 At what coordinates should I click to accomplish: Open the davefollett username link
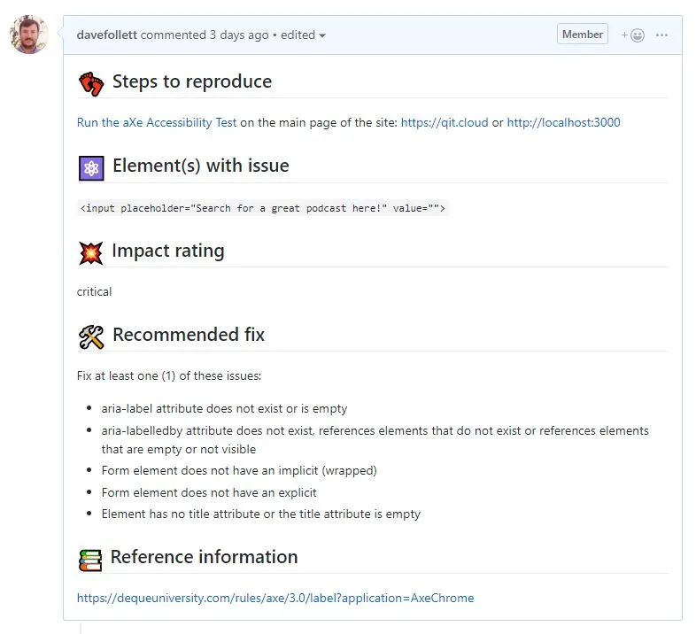coord(107,35)
